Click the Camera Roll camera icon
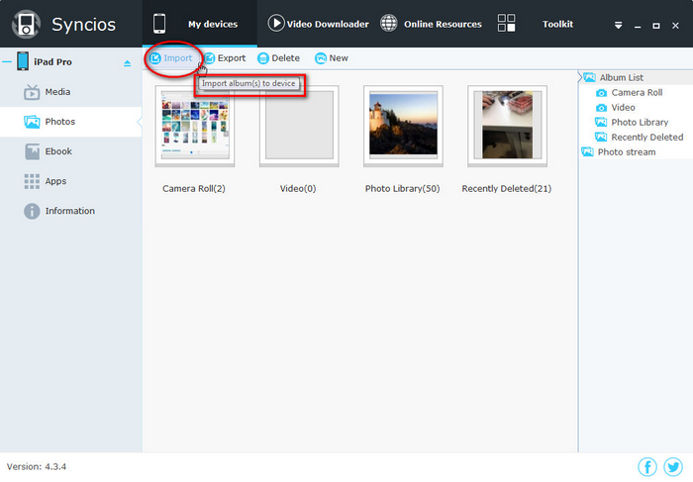The width and height of the screenshot is (693, 482). point(601,93)
